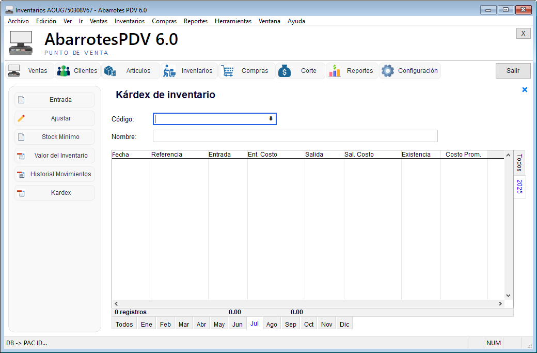Open the Inventarios menu in menu bar
537x353 pixels.
130,21
